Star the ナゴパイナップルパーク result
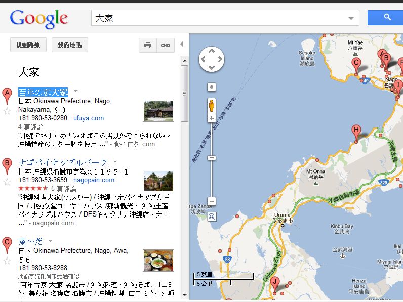The image size is (403, 302). [7, 182]
